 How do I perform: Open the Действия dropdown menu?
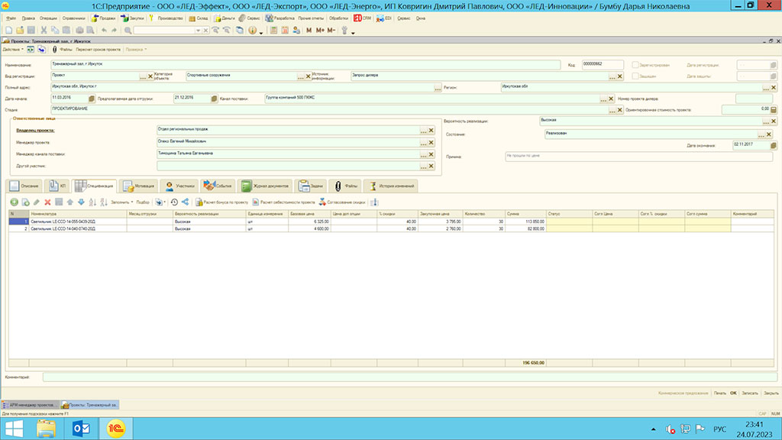(12, 49)
